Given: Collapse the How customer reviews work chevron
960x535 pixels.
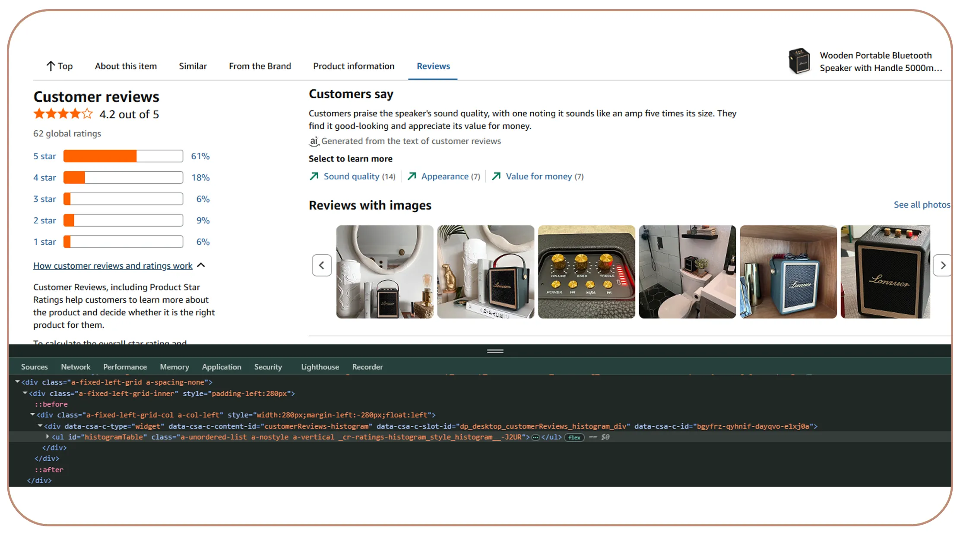Looking at the screenshot, I should (x=201, y=265).
